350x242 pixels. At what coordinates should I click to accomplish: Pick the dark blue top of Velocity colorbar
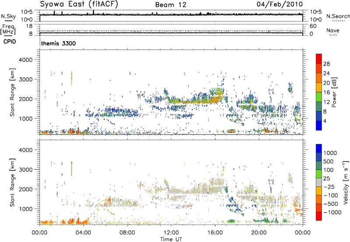[x=320, y=148]
